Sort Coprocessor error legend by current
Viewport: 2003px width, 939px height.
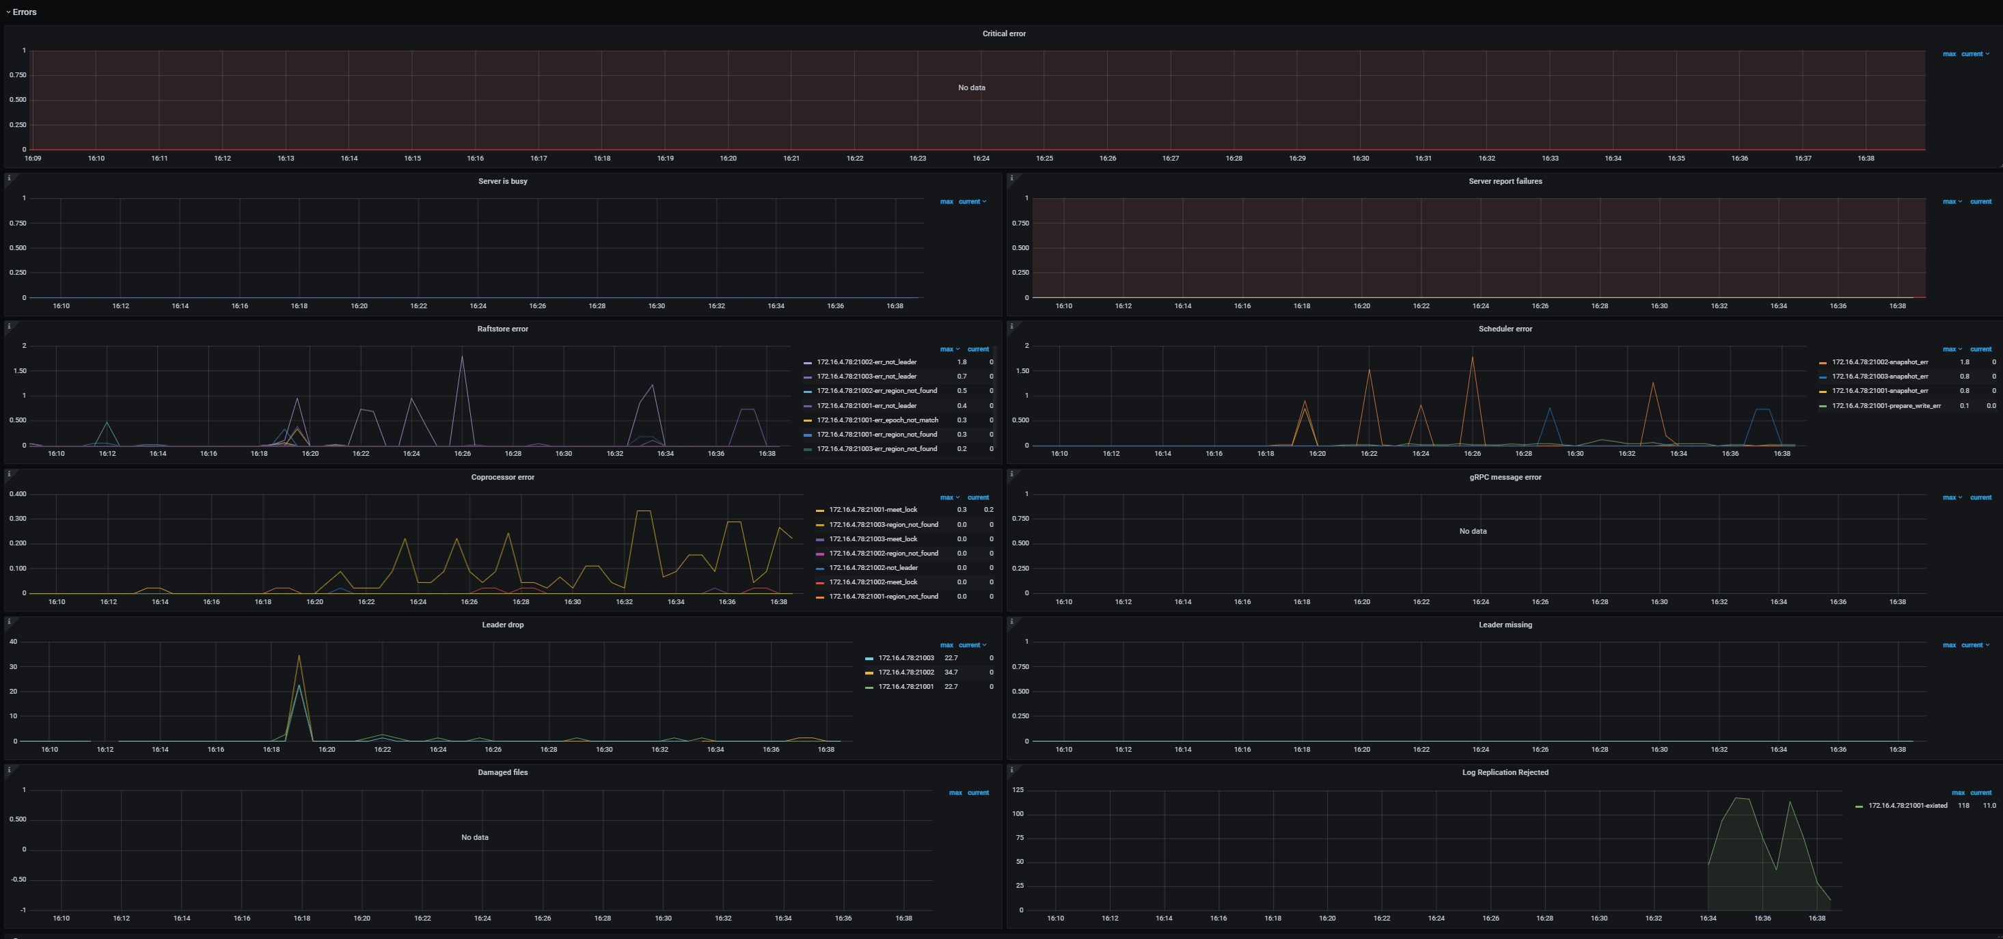tap(978, 498)
